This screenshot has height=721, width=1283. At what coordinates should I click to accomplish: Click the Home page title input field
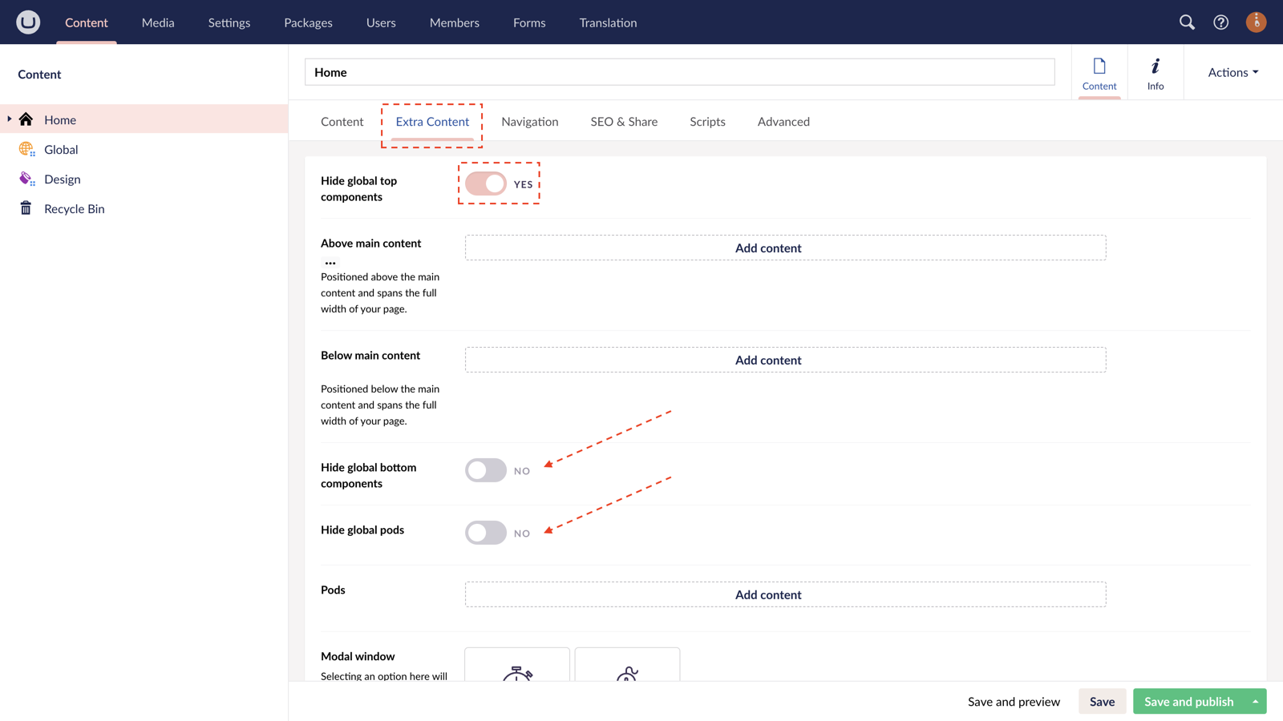coord(679,72)
